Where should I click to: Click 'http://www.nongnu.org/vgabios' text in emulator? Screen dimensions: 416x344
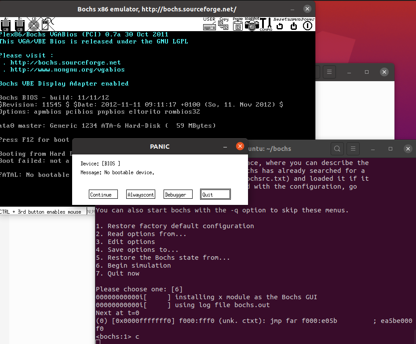pos(67,69)
